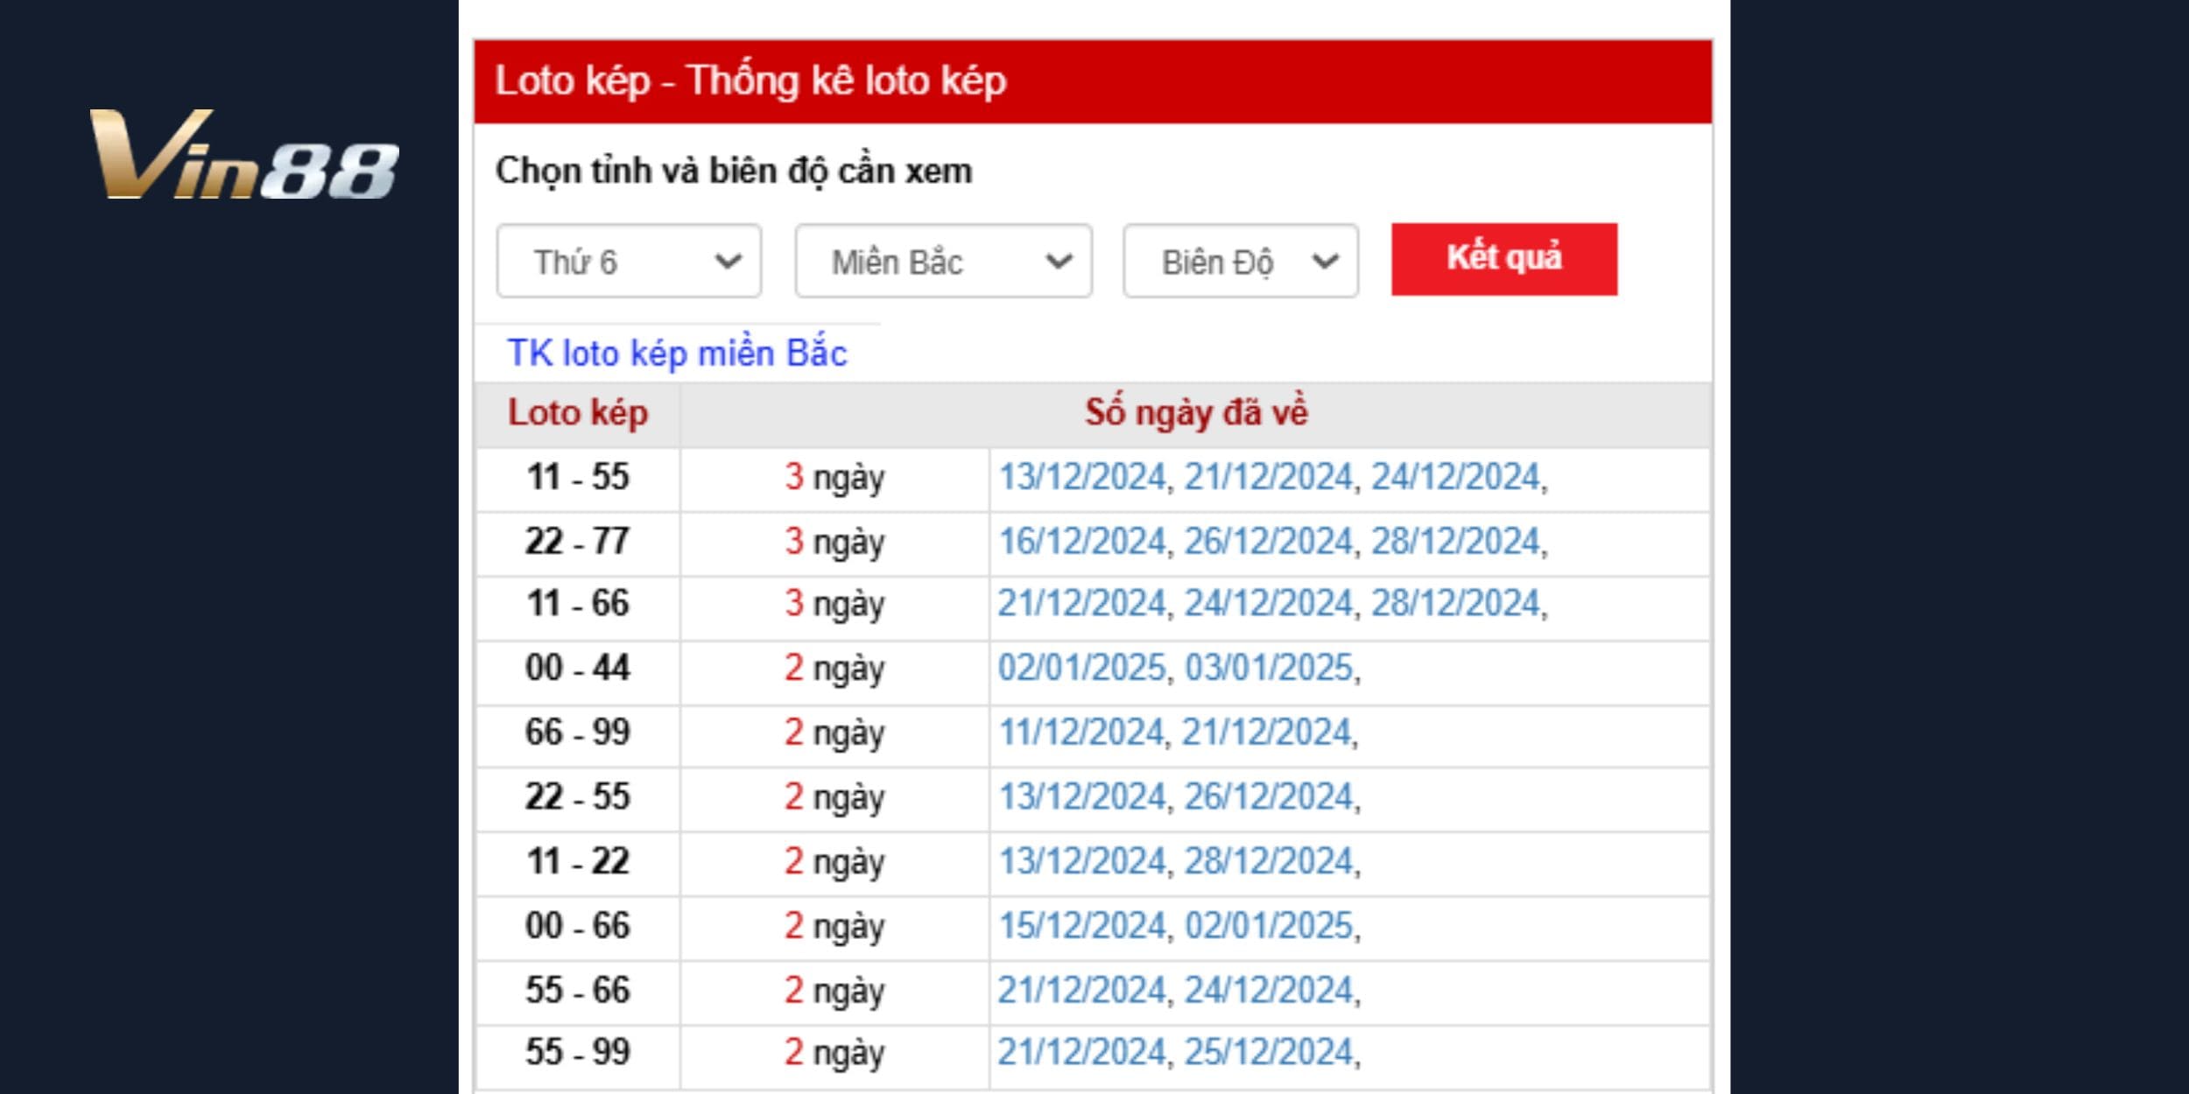Image resolution: width=2189 pixels, height=1094 pixels.
Task: Open date 13/12/2024 in row 11 - 22
Action: point(1082,861)
